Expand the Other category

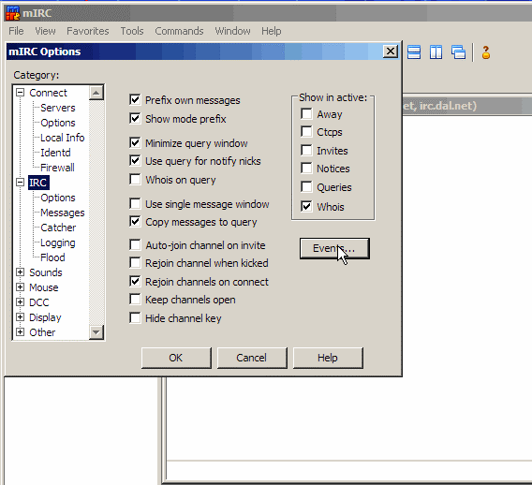coord(21,331)
